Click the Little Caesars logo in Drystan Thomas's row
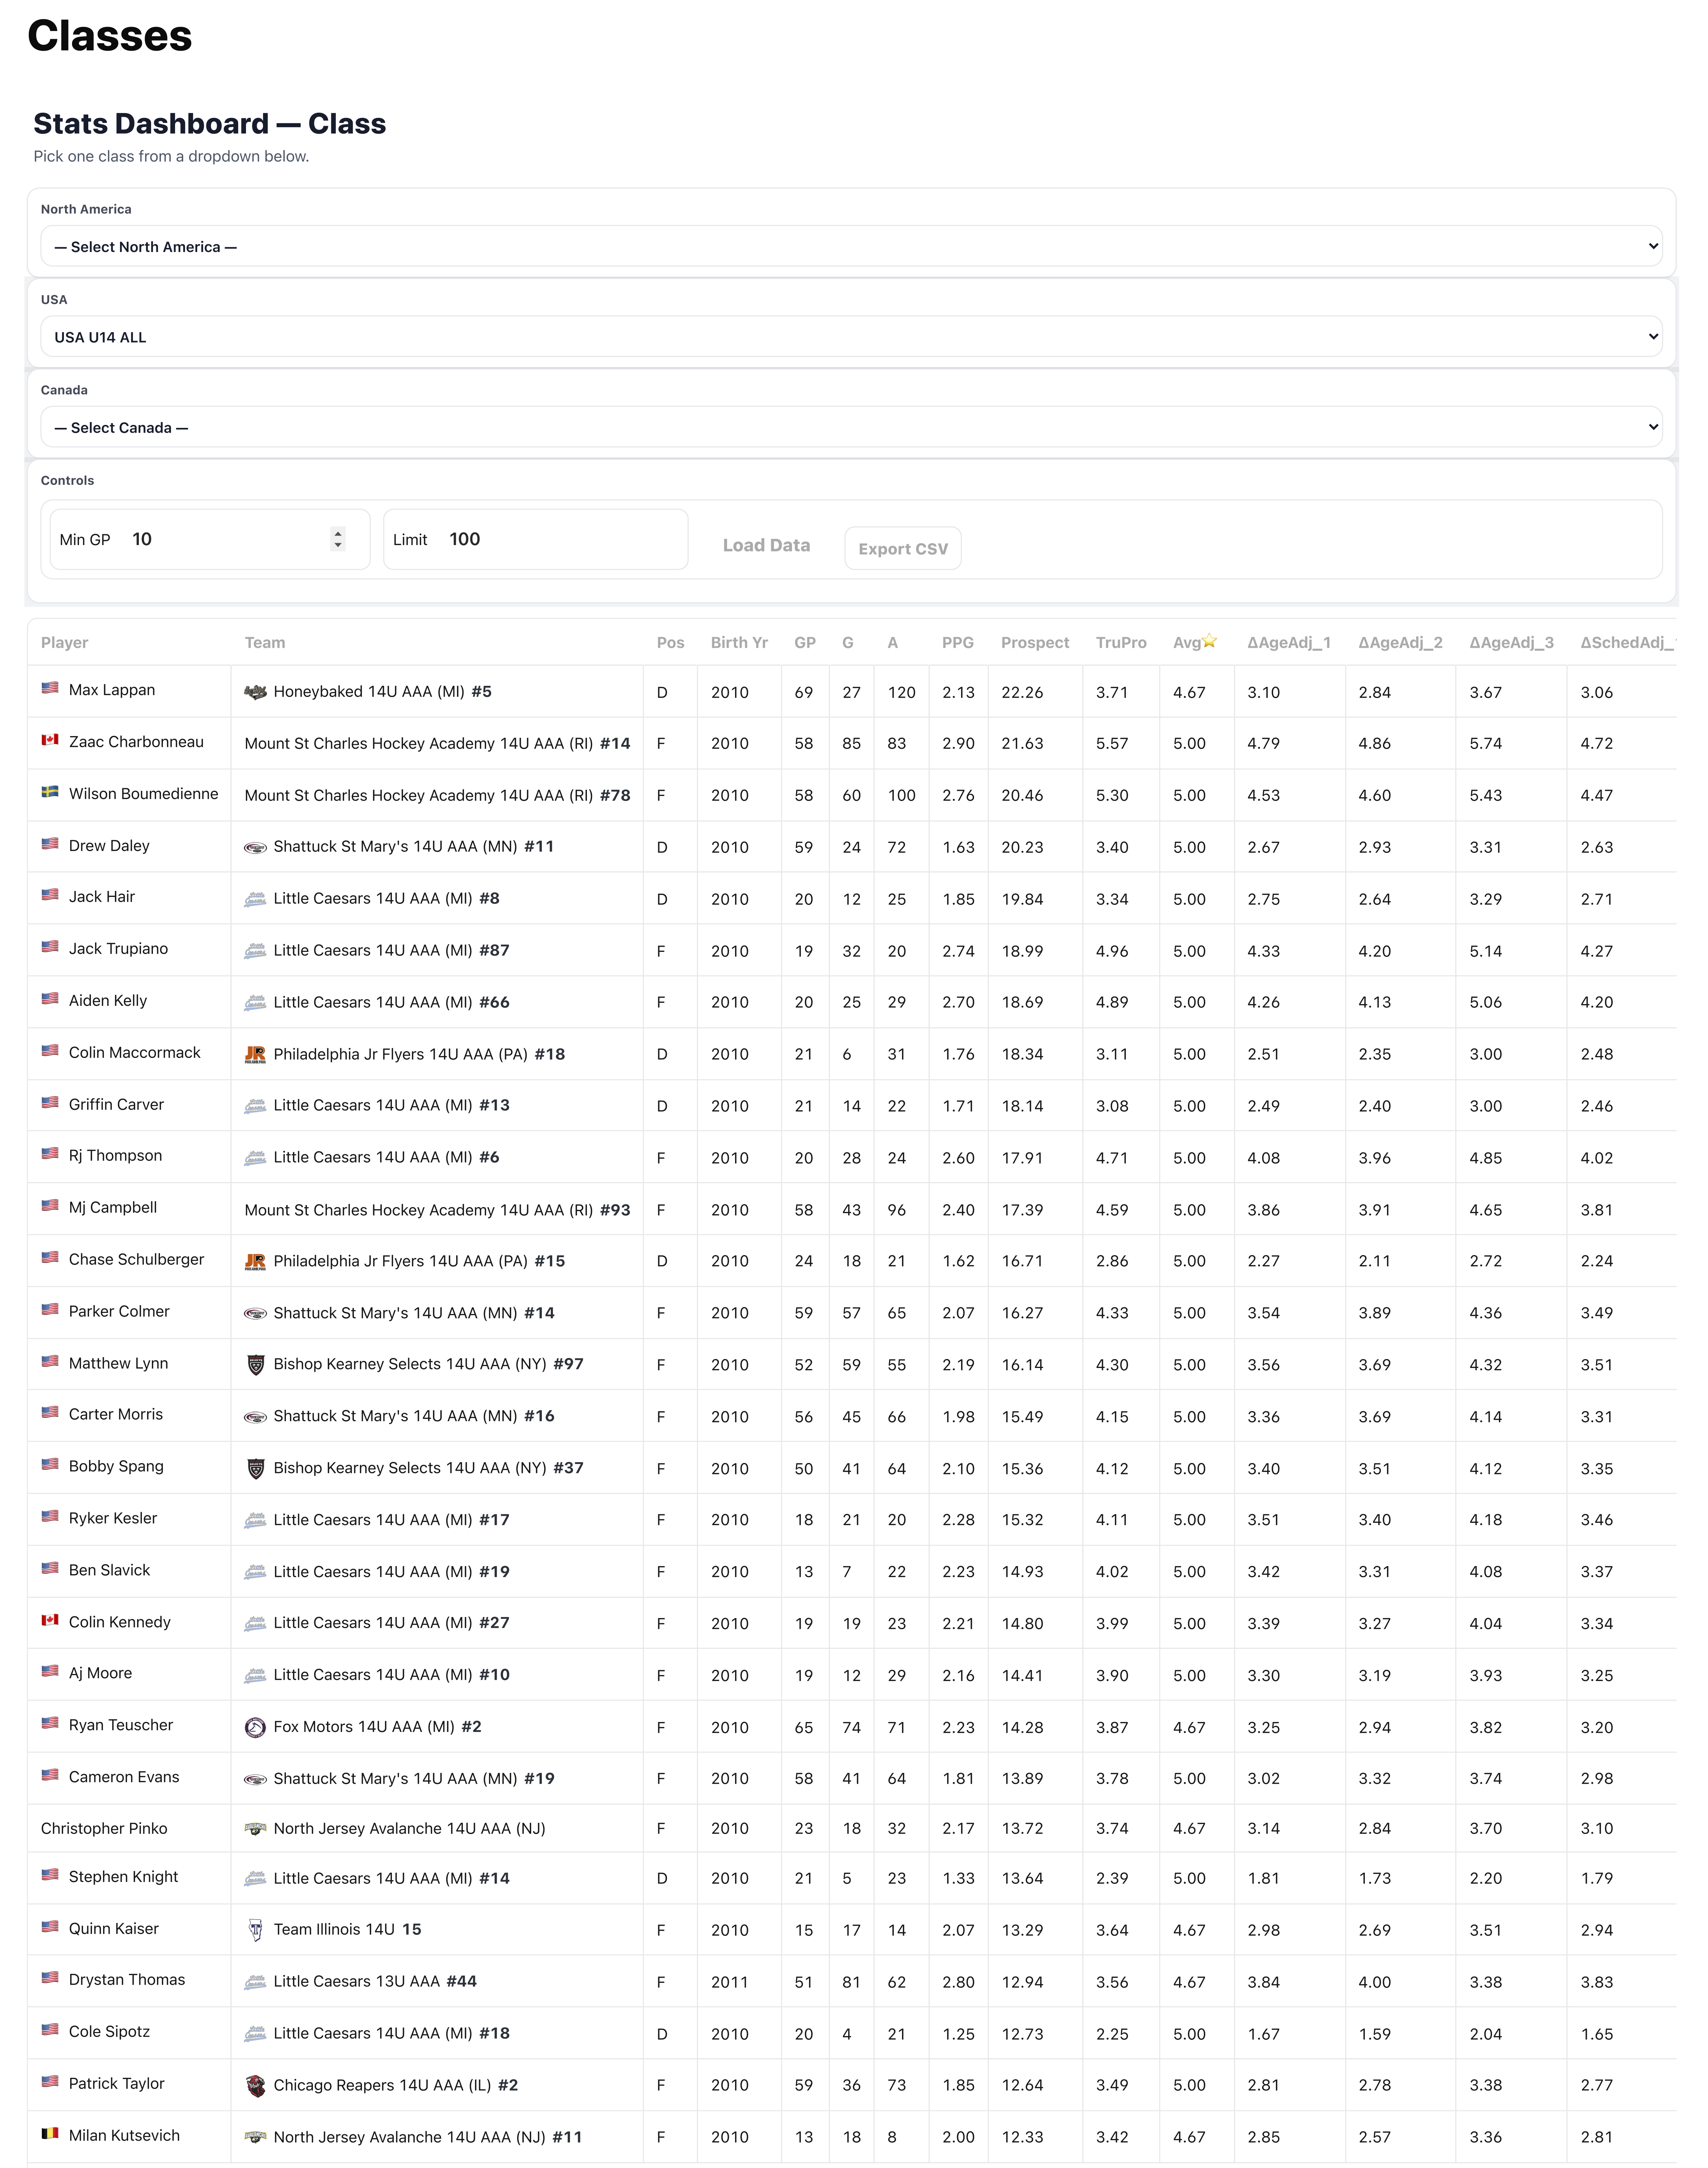Screen dimensions: 1708x2168 click(255, 1982)
